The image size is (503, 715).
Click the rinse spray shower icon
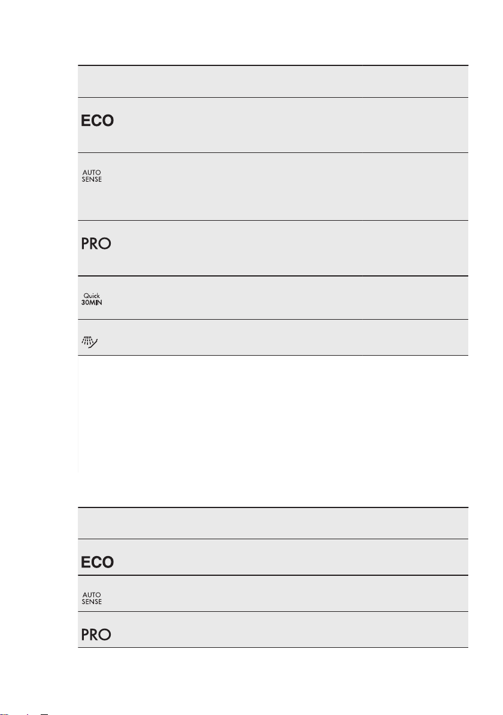pos(90,343)
